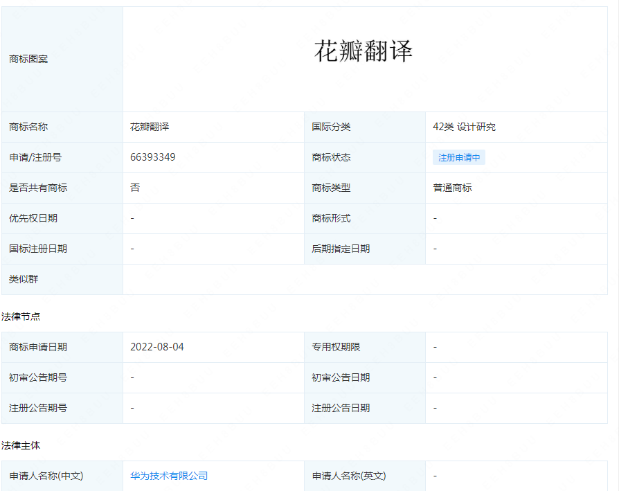
Task: Click the 申请人名称(英文) field label
Action: coord(349,476)
